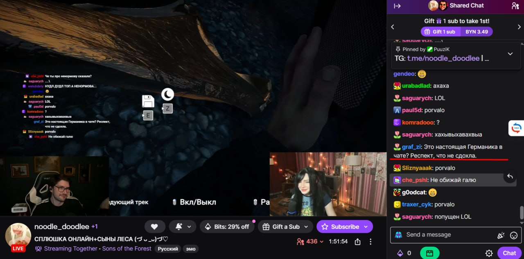Screen dimensions: 524x259
Task: Click the LIVE badge under avatar
Action: tap(18, 249)
